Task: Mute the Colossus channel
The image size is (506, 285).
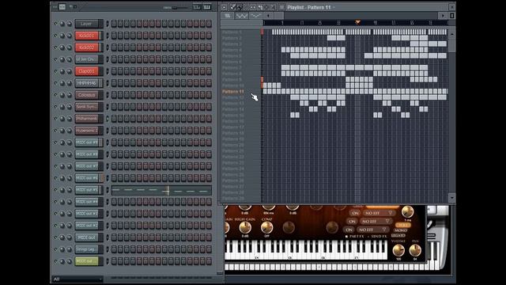Action: point(55,95)
